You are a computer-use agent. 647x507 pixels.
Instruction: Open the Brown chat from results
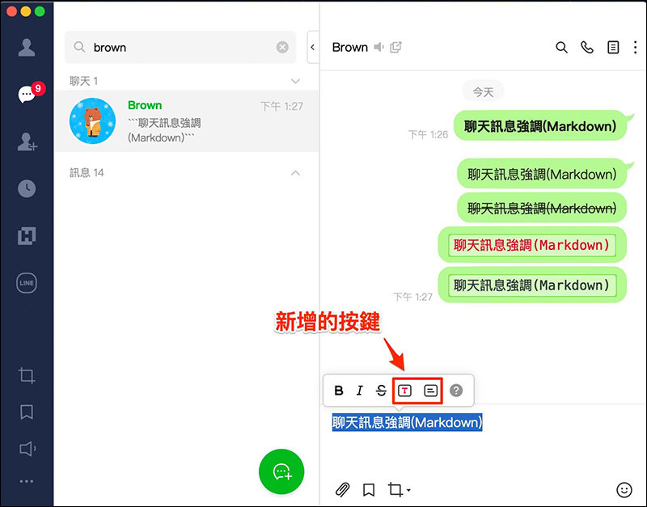pyautogui.click(x=187, y=121)
